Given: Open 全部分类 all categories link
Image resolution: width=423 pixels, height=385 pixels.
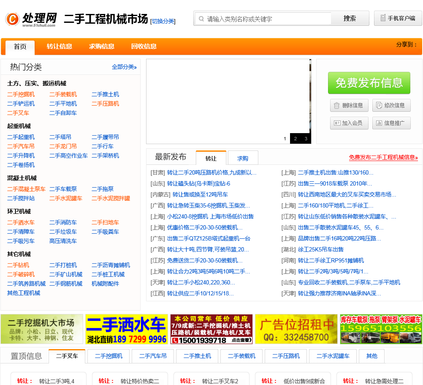Looking at the screenshot, I should (124, 67).
